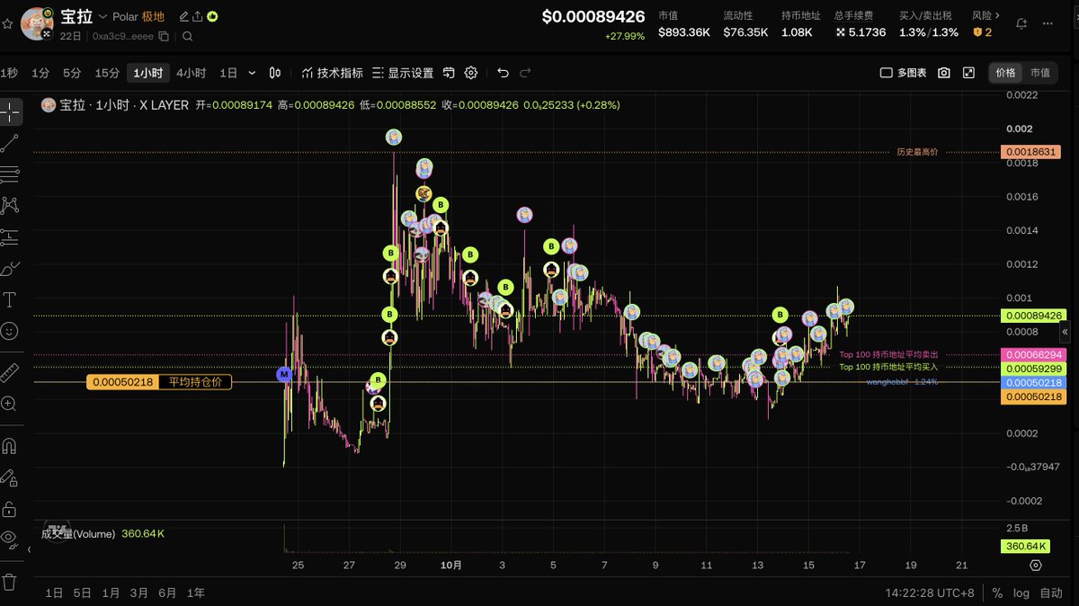Select the crosshair cursor tool
This screenshot has width=1079, height=606.
point(10,111)
